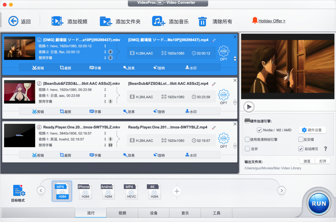Select iPhone H264 format preset
Screen dimensions: 336x222
point(85,191)
